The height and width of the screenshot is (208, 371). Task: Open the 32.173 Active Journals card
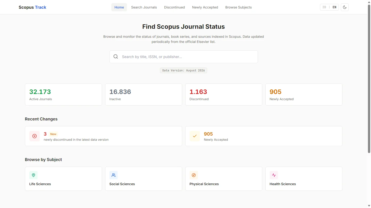pos(63,94)
